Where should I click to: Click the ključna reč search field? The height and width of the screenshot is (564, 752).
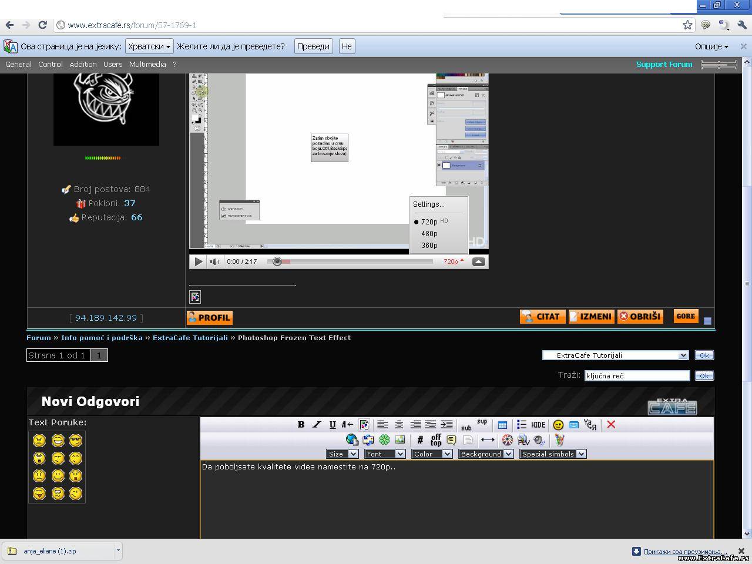(637, 376)
